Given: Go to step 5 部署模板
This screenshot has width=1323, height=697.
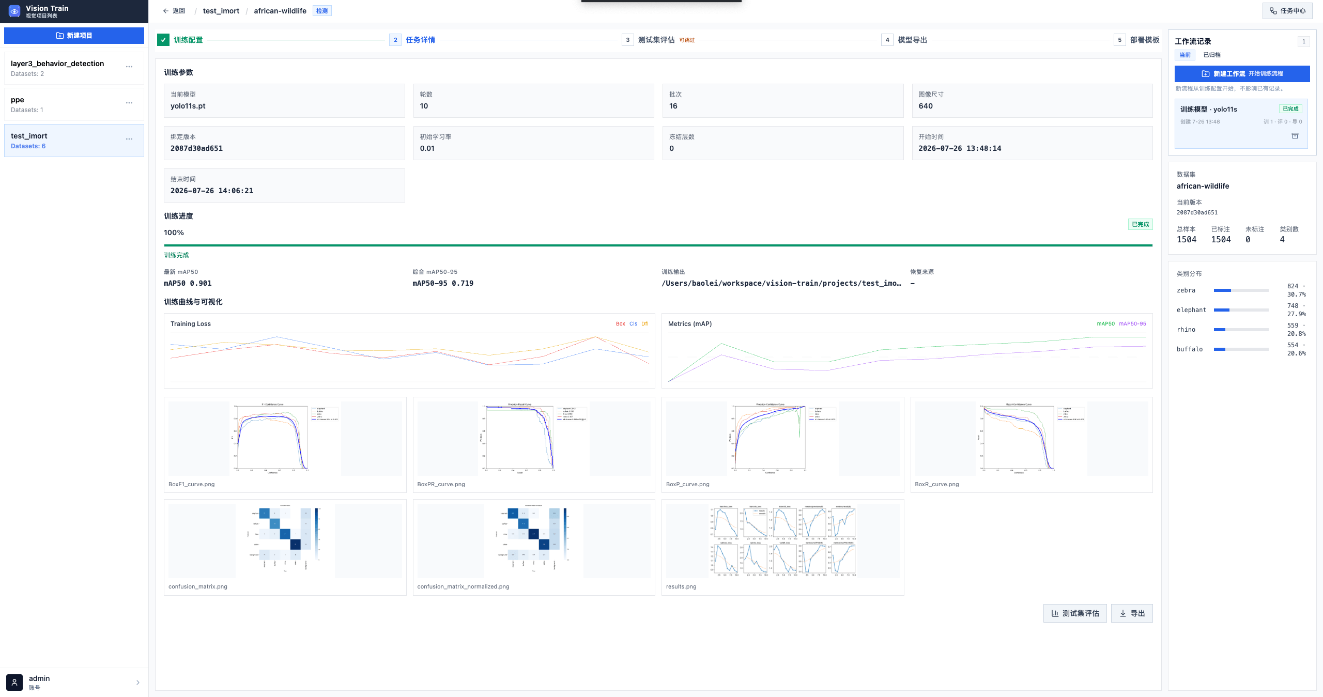Looking at the screenshot, I should (1136, 40).
